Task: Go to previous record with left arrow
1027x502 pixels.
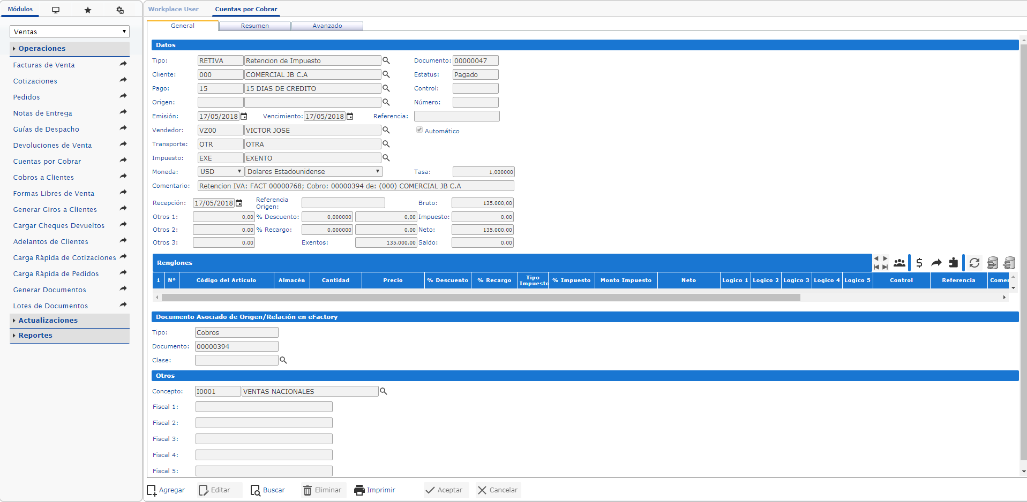Action: click(x=876, y=258)
